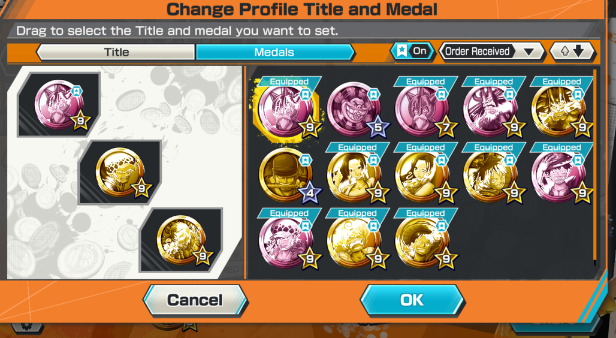This screenshot has width=616, height=338.
Task: Confirm with the OK button
Action: [x=412, y=300]
